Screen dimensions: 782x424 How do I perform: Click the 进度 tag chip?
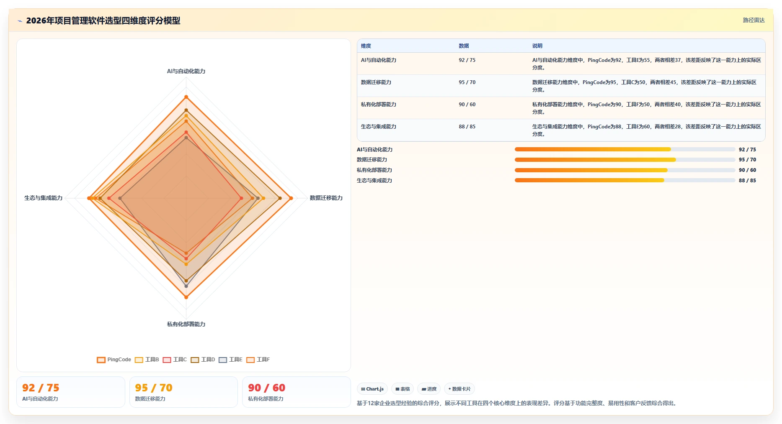tap(429, 389)
